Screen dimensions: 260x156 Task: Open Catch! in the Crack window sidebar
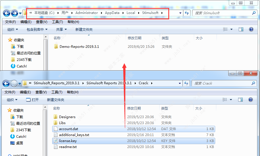[18, 137]
